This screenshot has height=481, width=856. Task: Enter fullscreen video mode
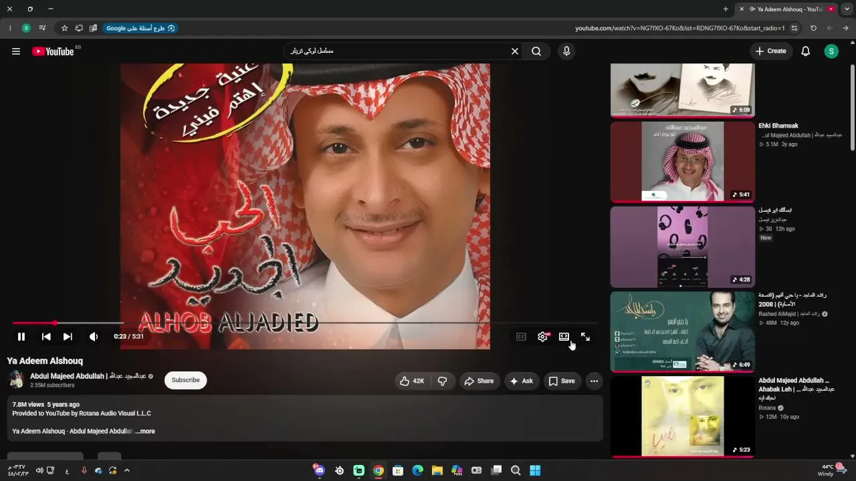coord(585,337)
